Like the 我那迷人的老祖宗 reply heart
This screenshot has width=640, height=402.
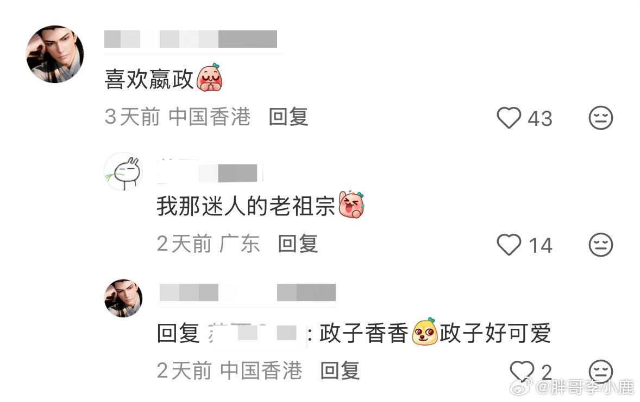click(509, 245)
